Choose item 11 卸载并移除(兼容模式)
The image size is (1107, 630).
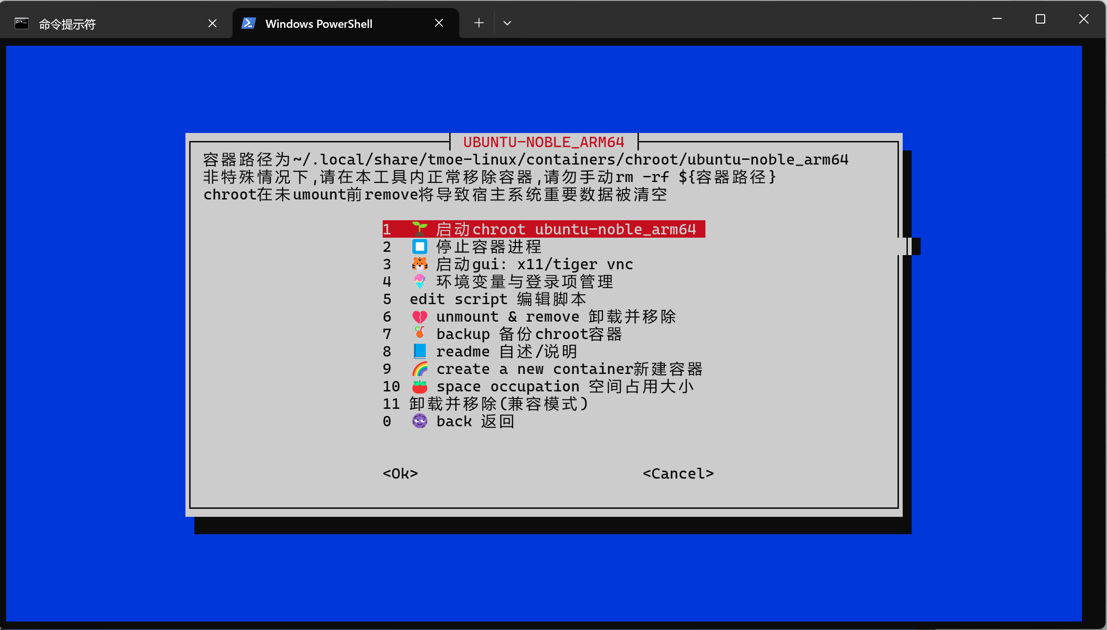point(497,404)
